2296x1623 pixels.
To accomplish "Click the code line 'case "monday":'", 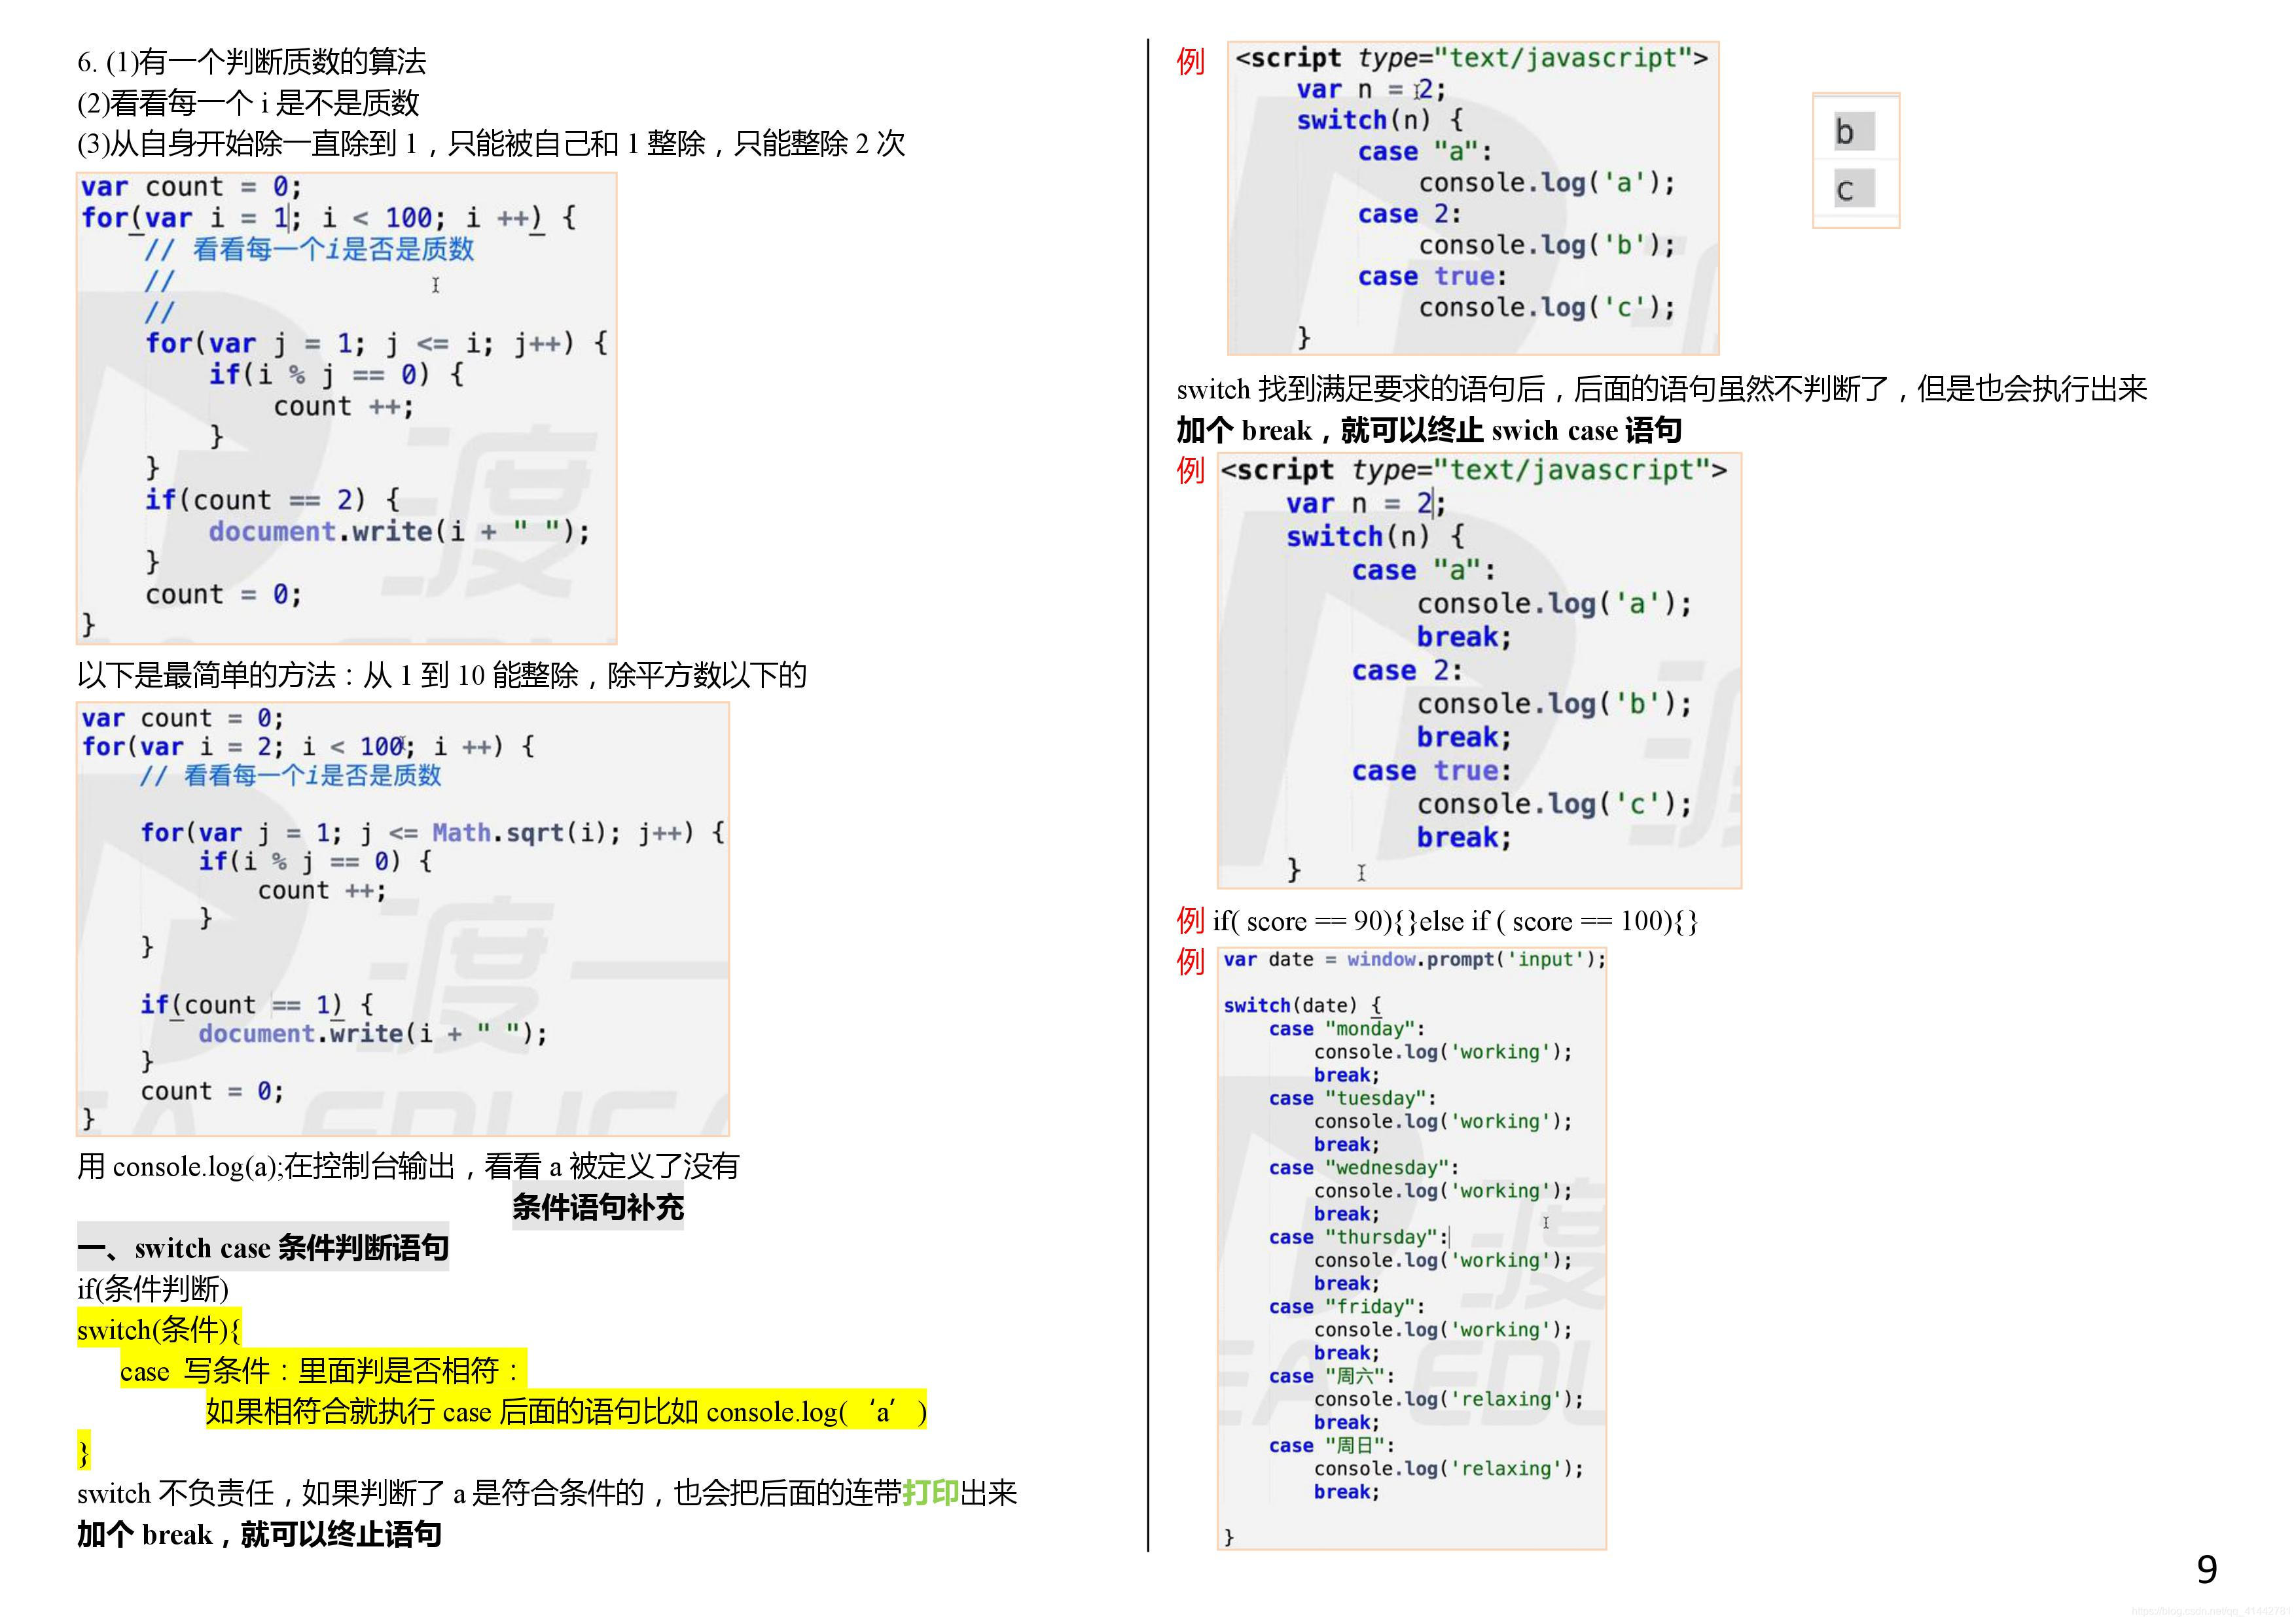I will click(x=1347, y=1030).
